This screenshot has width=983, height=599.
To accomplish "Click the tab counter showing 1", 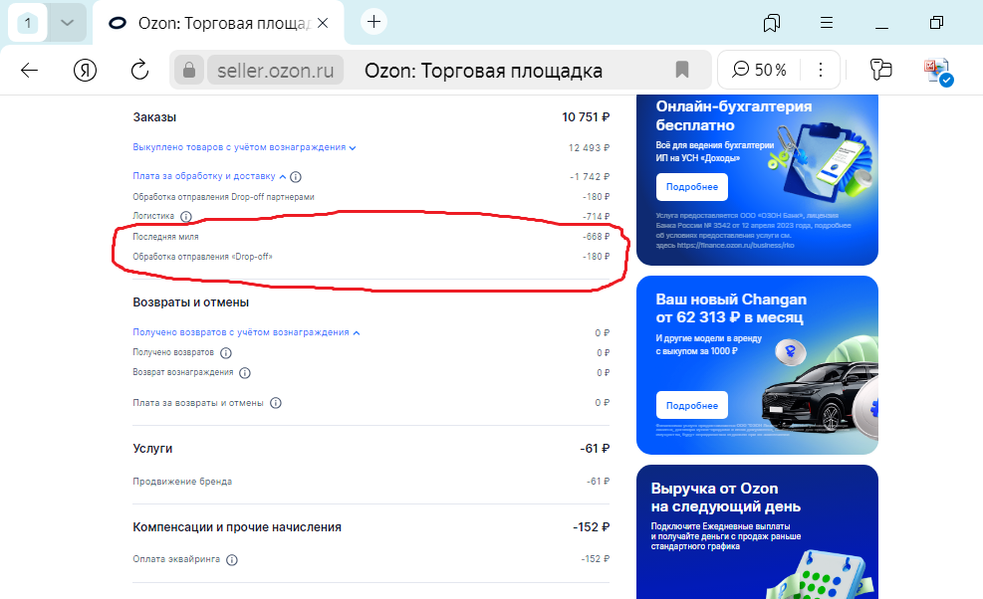I will [28, 24].
